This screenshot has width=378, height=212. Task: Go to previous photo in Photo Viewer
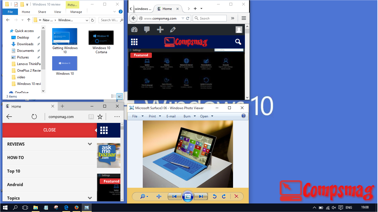coord(174,196)
